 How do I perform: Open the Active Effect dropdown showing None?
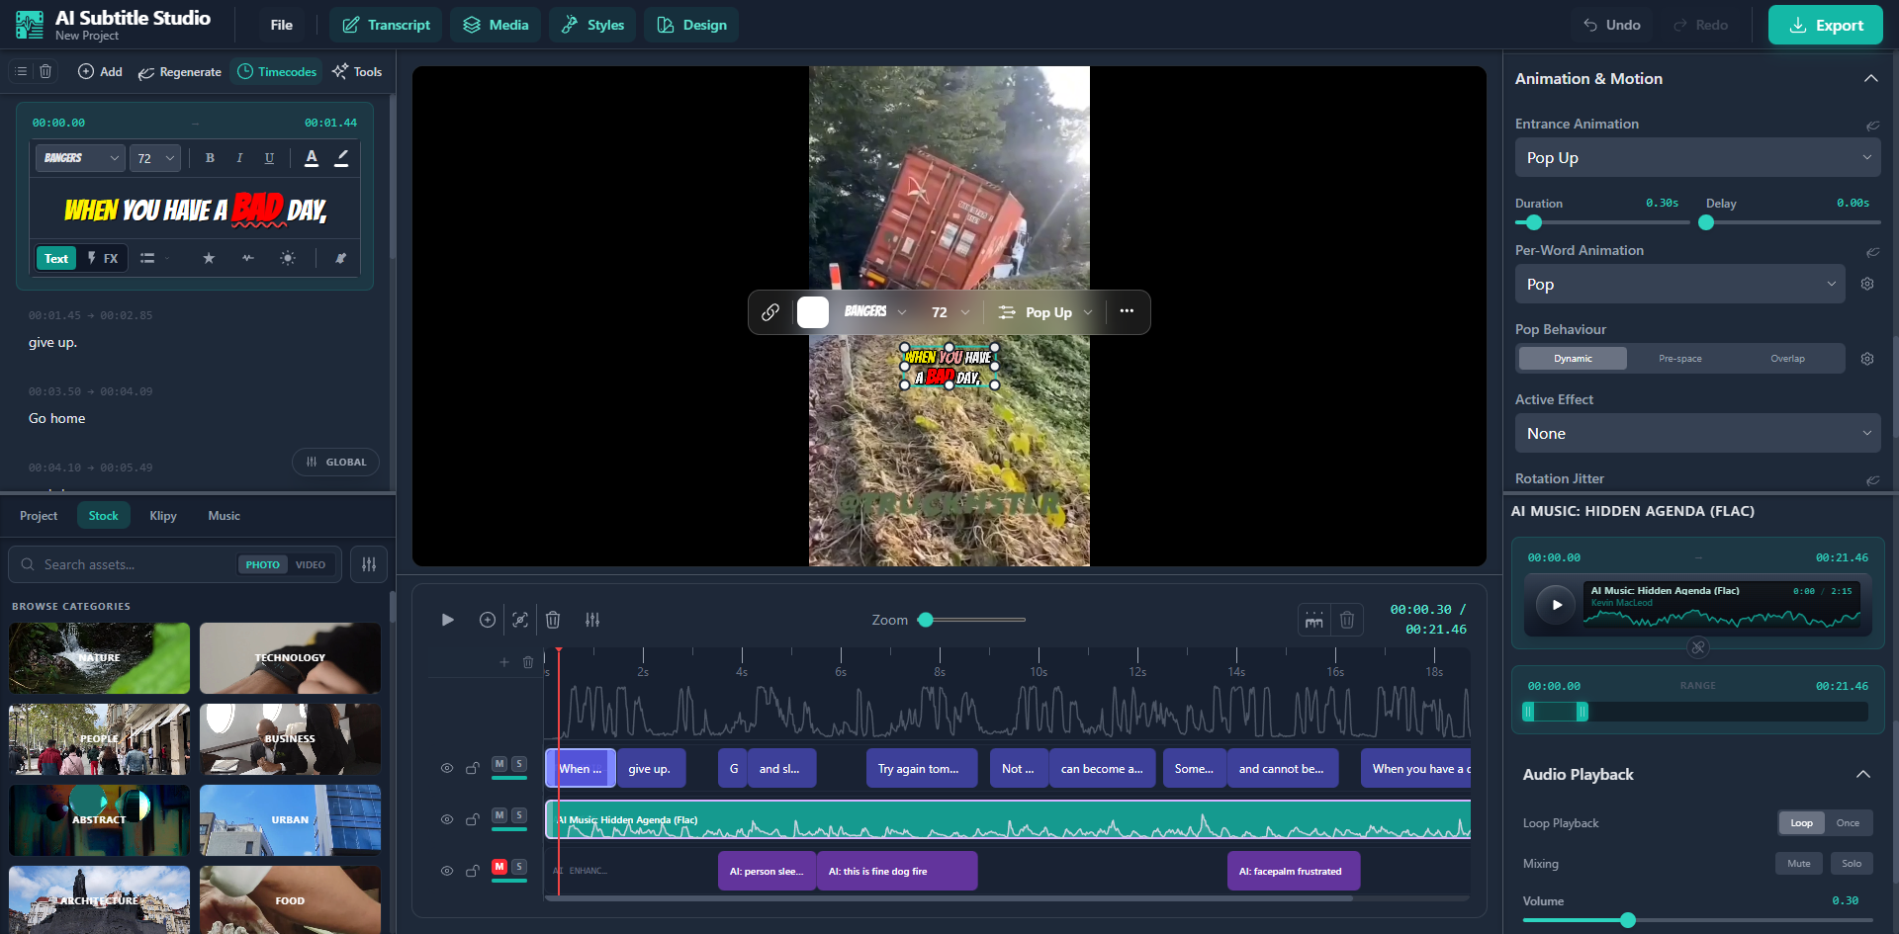1696,433
